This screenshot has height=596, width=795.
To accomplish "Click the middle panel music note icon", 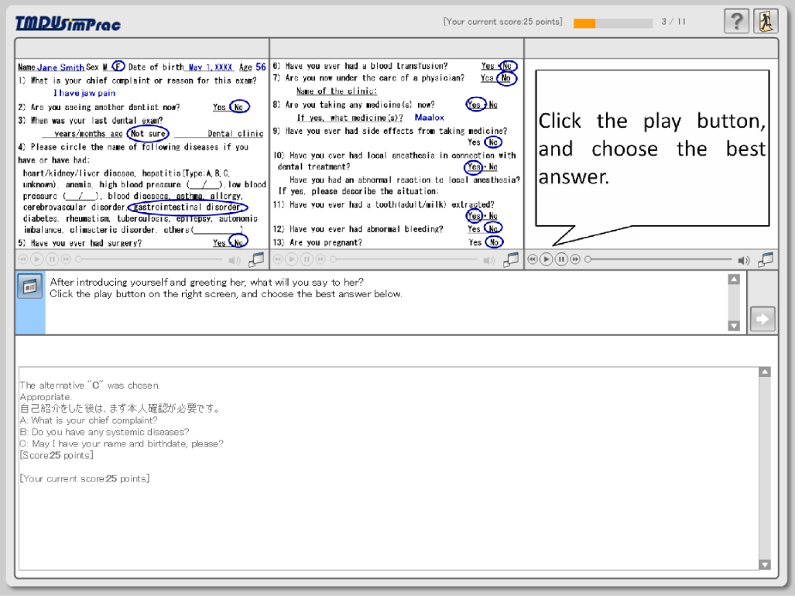I will point(511,259).
